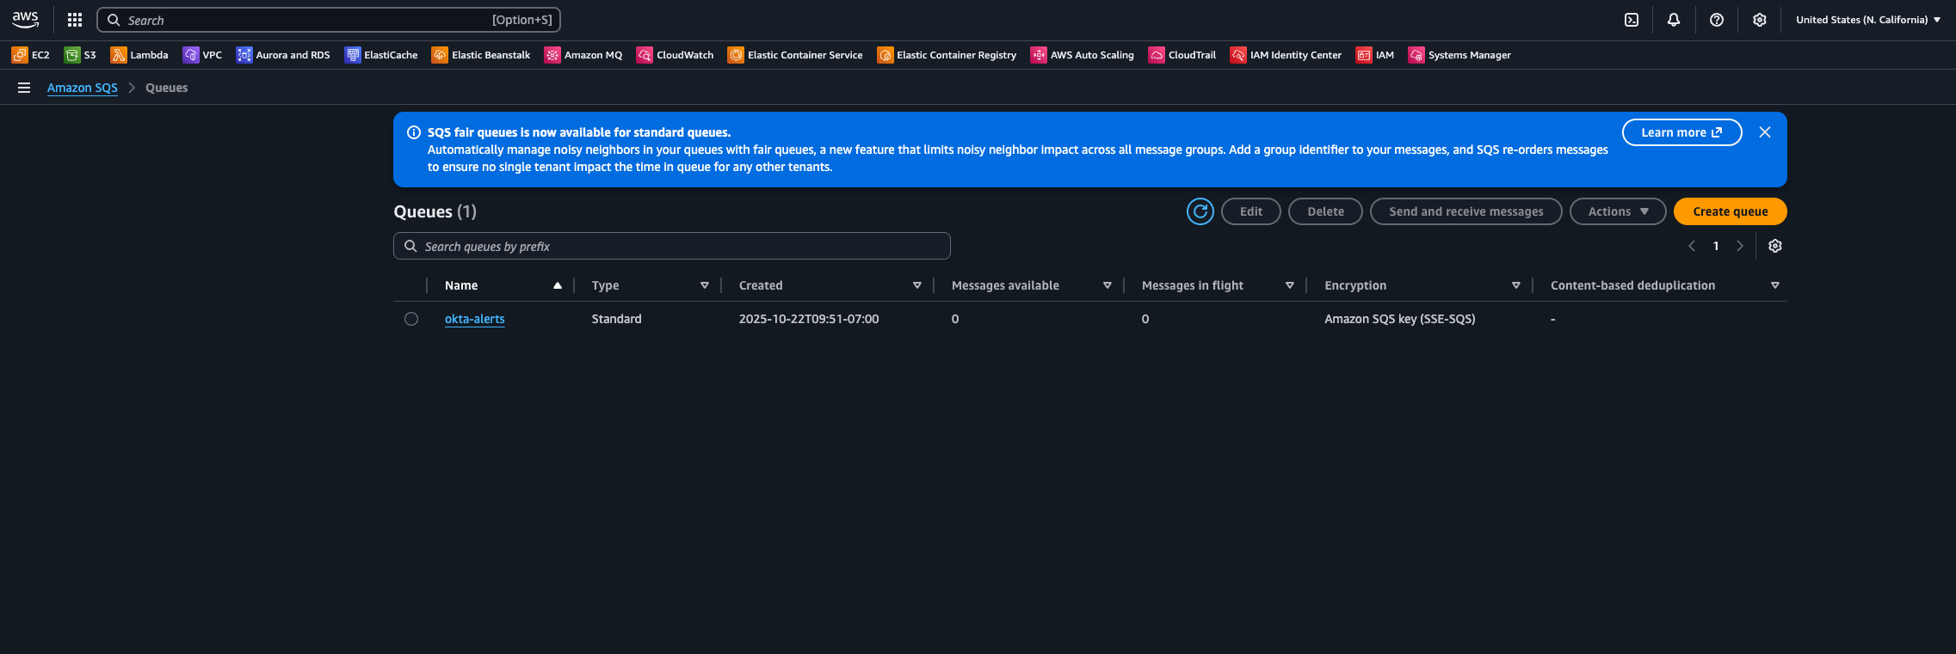Expand the Actions dropdown

[1617, 211]
